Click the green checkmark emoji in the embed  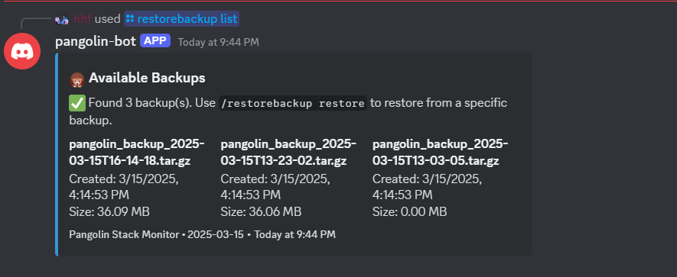click(77, 103)
